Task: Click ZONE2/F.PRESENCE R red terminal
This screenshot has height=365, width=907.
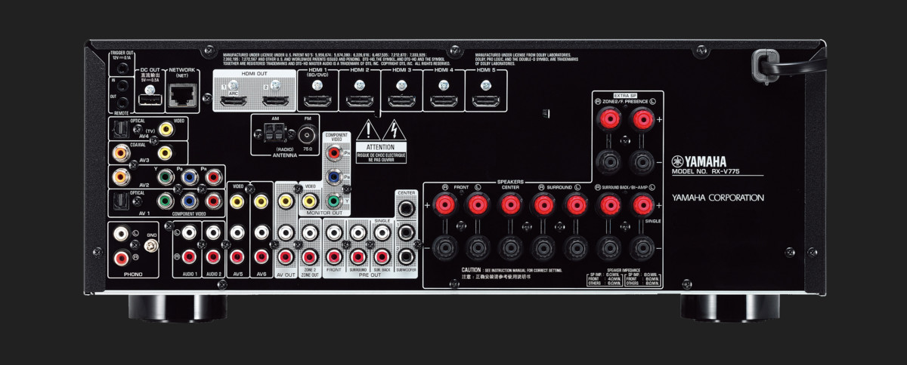Action: 609,118
